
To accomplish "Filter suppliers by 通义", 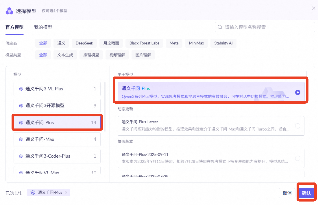I will tap(61, 43).
